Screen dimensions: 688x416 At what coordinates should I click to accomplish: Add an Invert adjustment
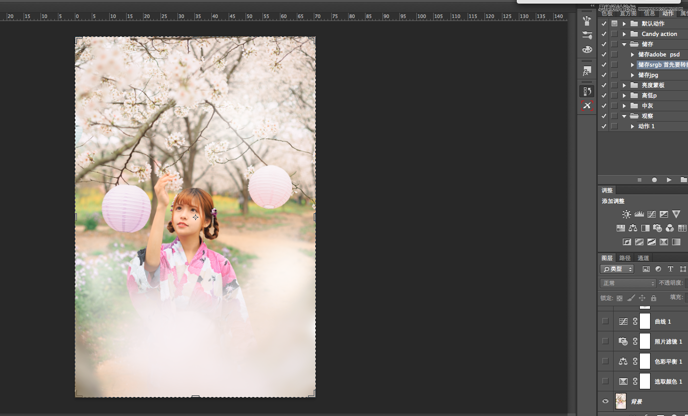627,242
